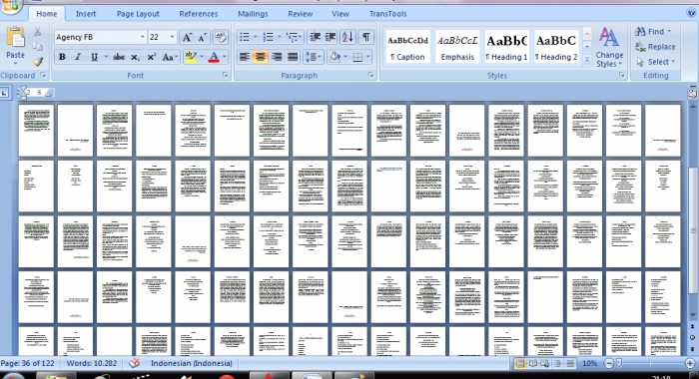The height and width of the screenshot is (379, 699).
Task: Click the Cut scissors icon
Action: pyautogui.click(x=38, y=32)
